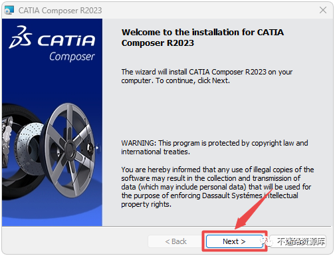Click the greyed-out < Back button

point(176,241)
